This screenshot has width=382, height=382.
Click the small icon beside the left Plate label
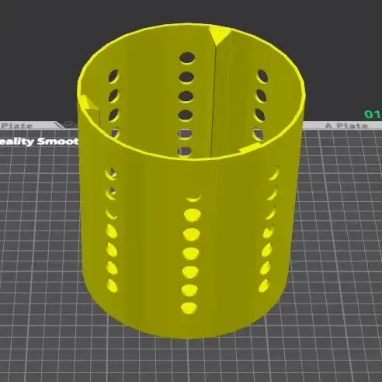pyautogui.click(x=68, y=125)
